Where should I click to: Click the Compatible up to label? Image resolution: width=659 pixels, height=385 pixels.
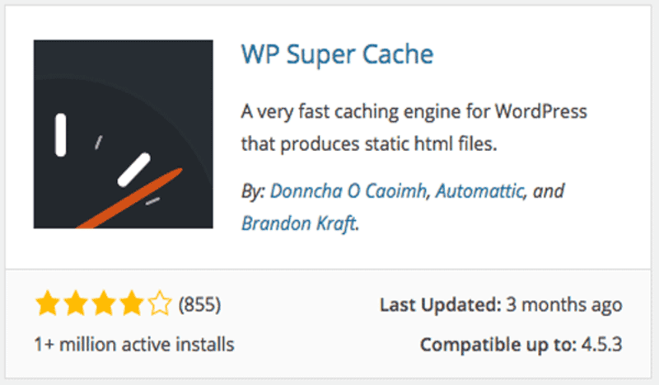(498, 344)
